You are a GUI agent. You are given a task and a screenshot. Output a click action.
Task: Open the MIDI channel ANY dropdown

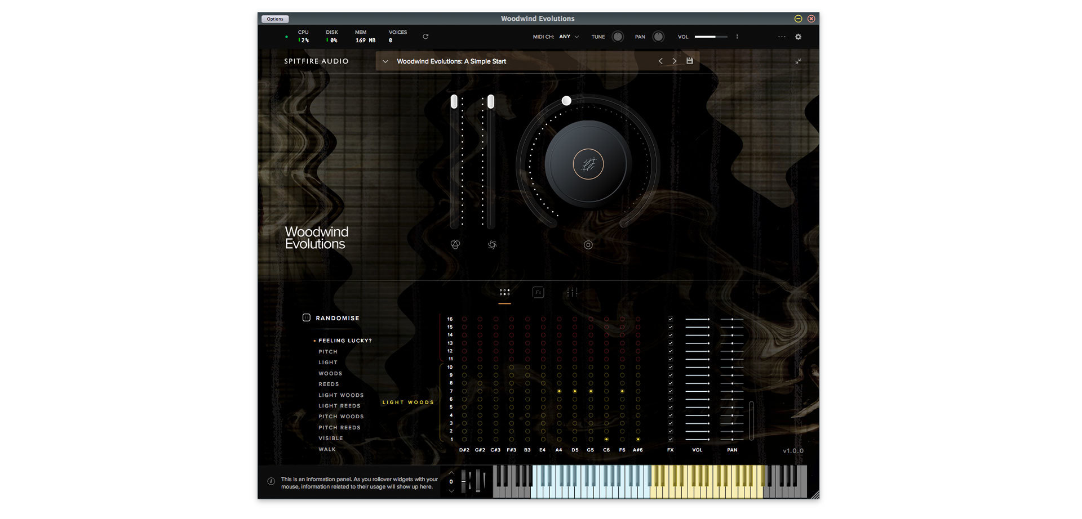[x=569, y=37]
